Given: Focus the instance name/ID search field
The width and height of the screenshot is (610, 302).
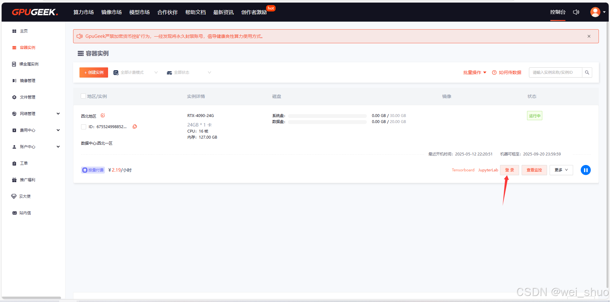Looking at the screenshot, I should pos(556,72).
